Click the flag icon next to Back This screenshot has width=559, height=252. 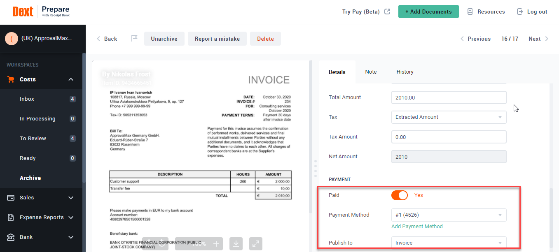[134, 39]
